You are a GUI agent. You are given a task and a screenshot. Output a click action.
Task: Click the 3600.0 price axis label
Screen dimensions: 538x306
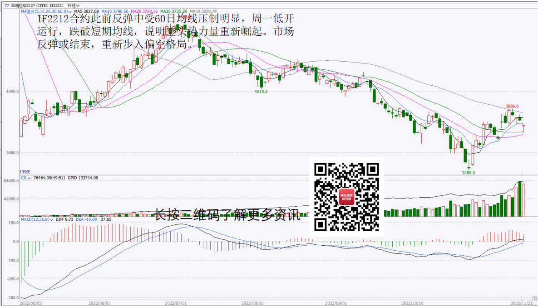point(12,153)
